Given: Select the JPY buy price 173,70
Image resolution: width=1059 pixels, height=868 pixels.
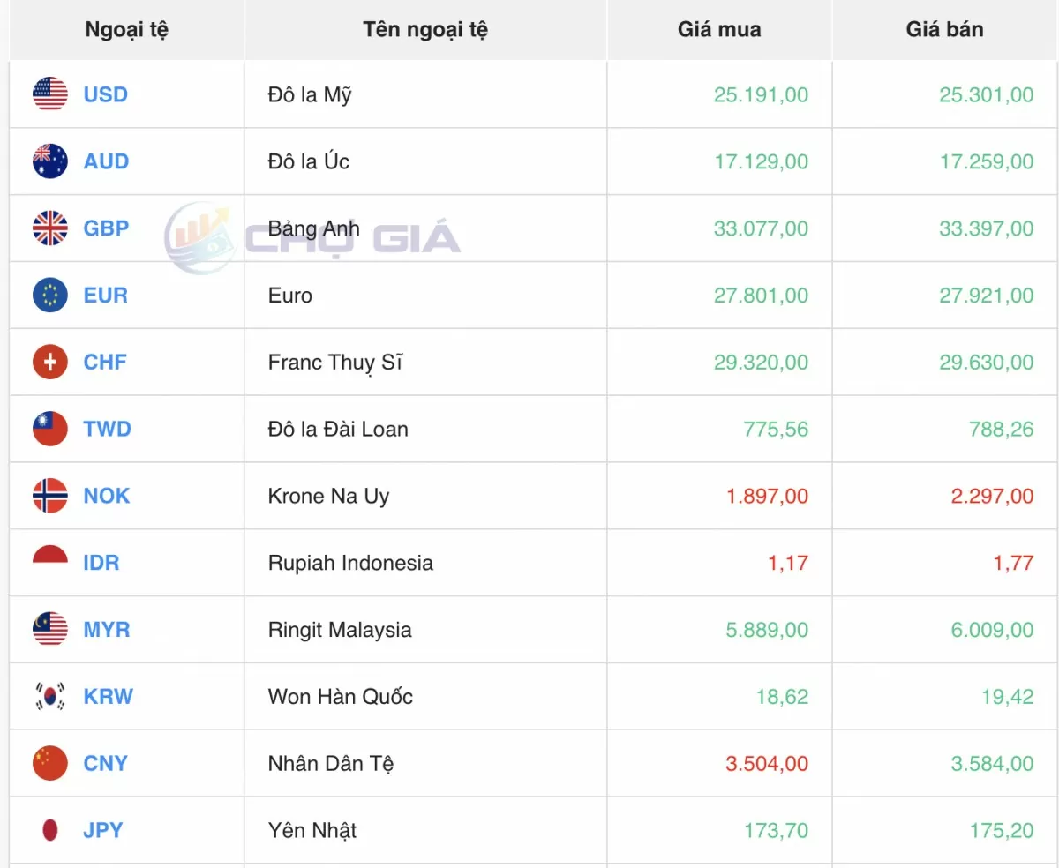Looking at the screenshot, I should tap(777, 831).
